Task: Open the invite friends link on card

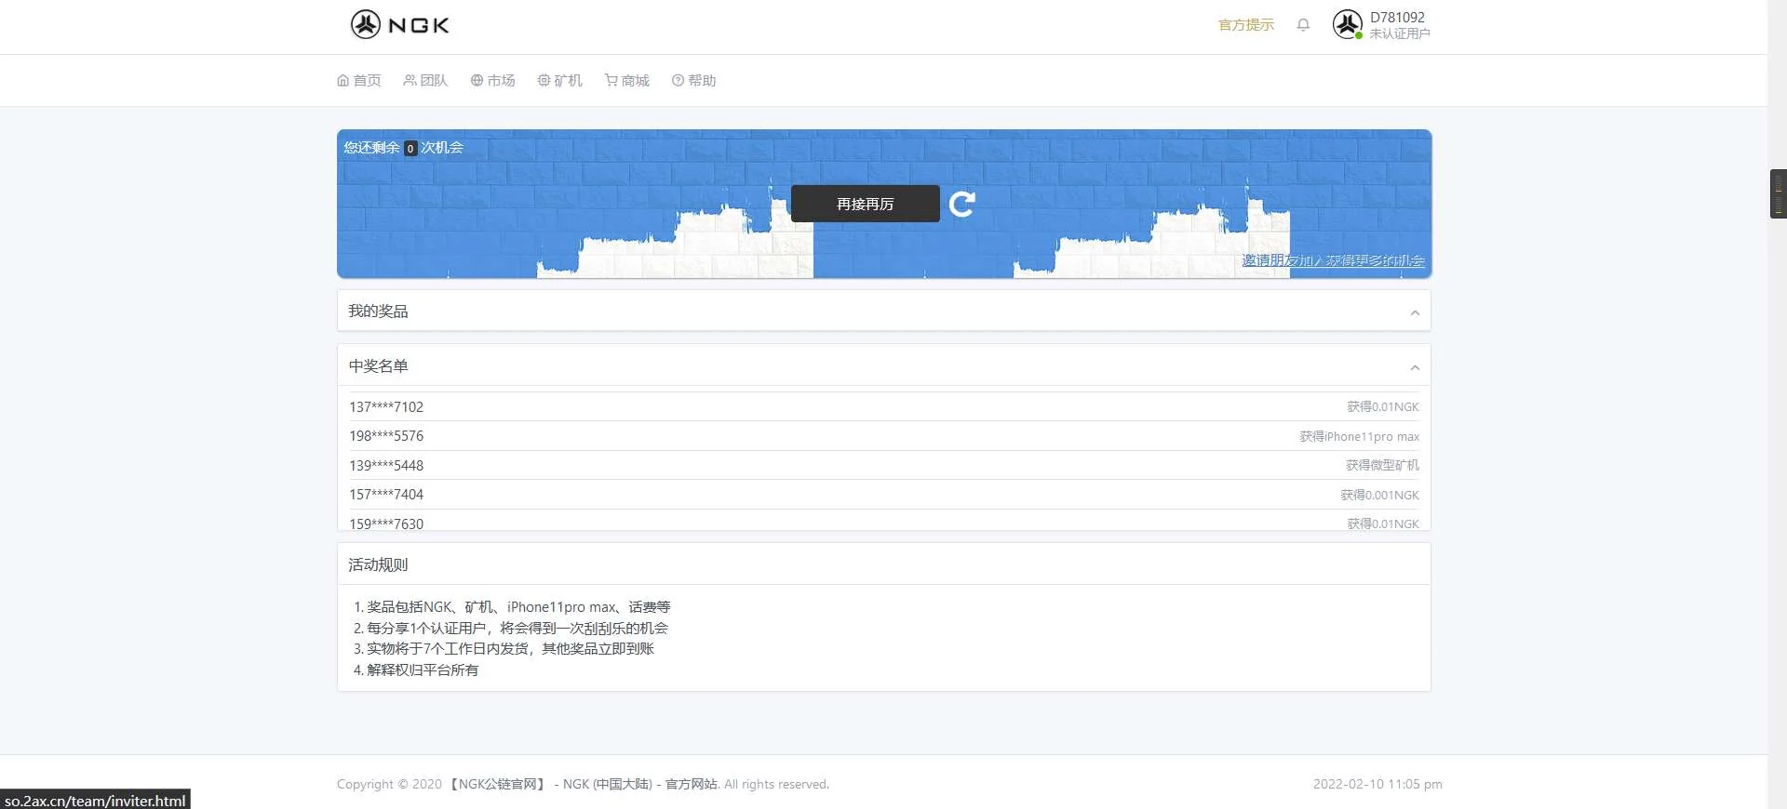Action: pos(1333,260)
